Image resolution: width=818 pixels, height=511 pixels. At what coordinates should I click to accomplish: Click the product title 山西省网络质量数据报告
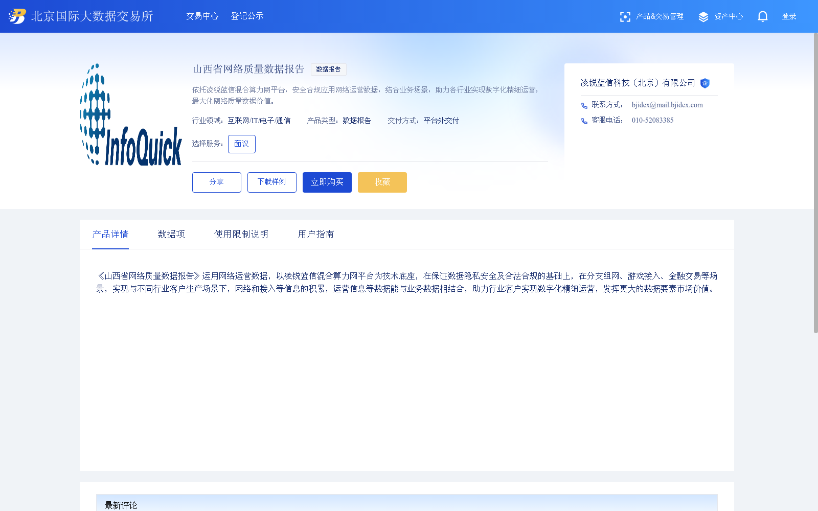click(x=248, y=69)
